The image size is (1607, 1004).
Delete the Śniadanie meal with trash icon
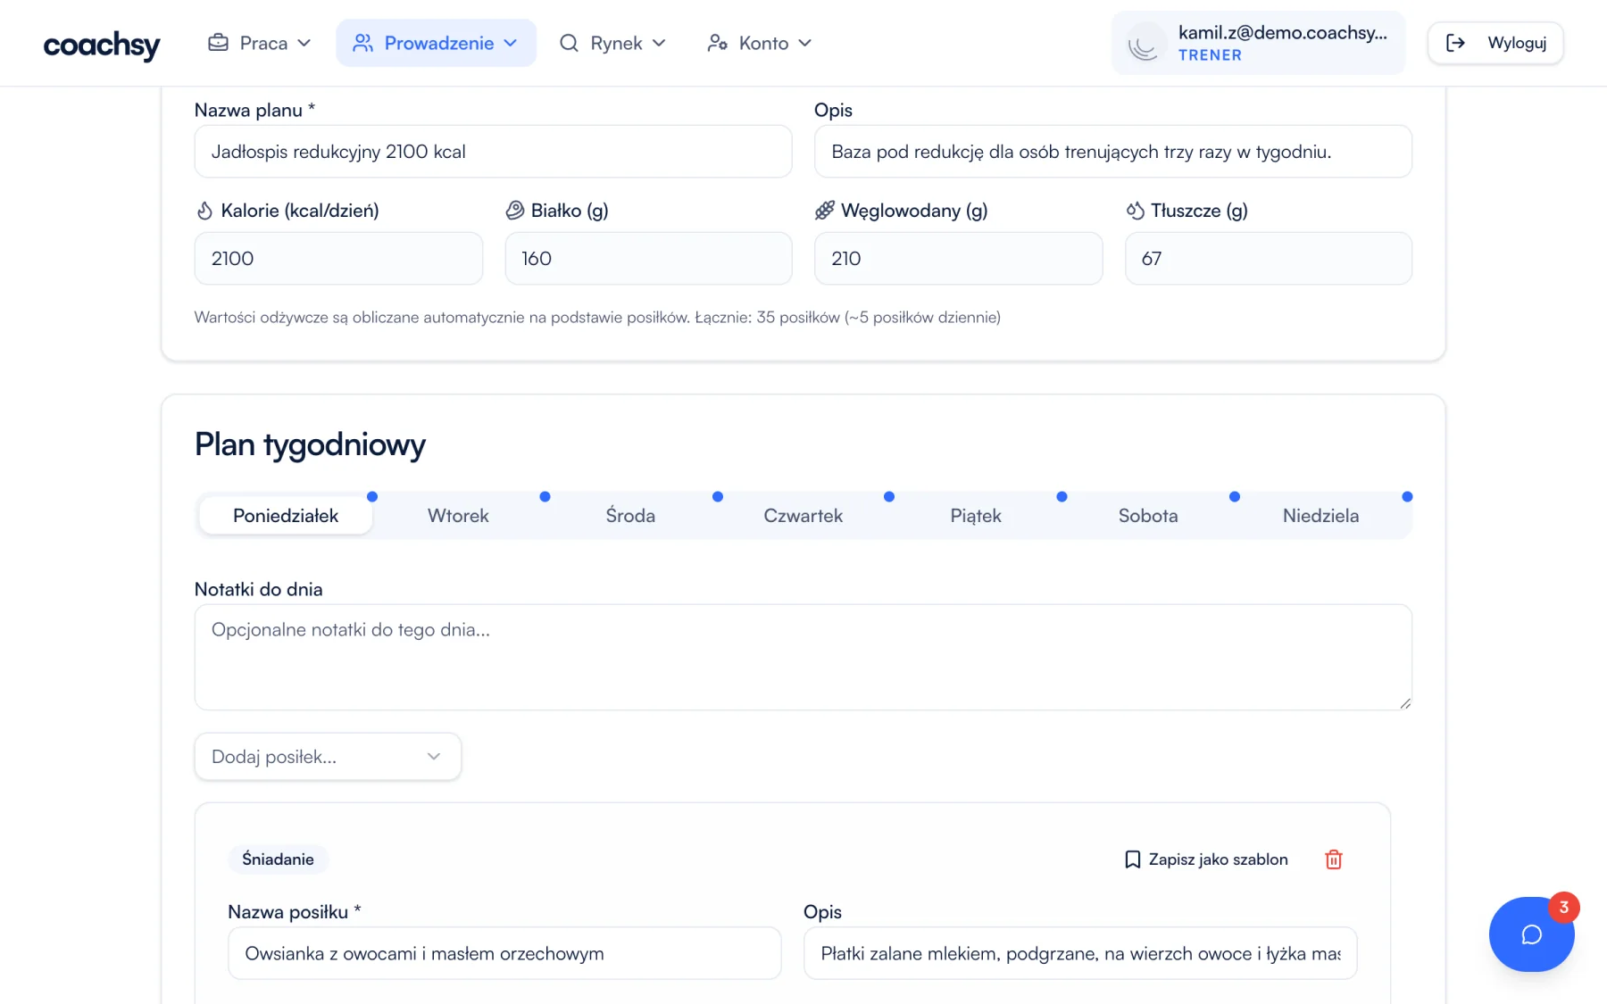point(1334,859)
